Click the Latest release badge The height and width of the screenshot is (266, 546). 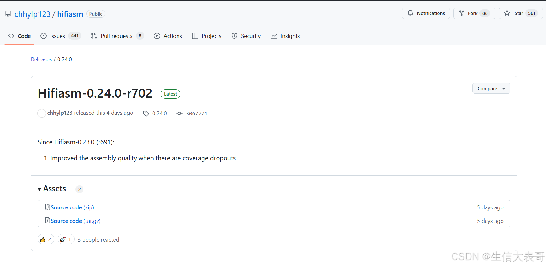tap(170, 94)
